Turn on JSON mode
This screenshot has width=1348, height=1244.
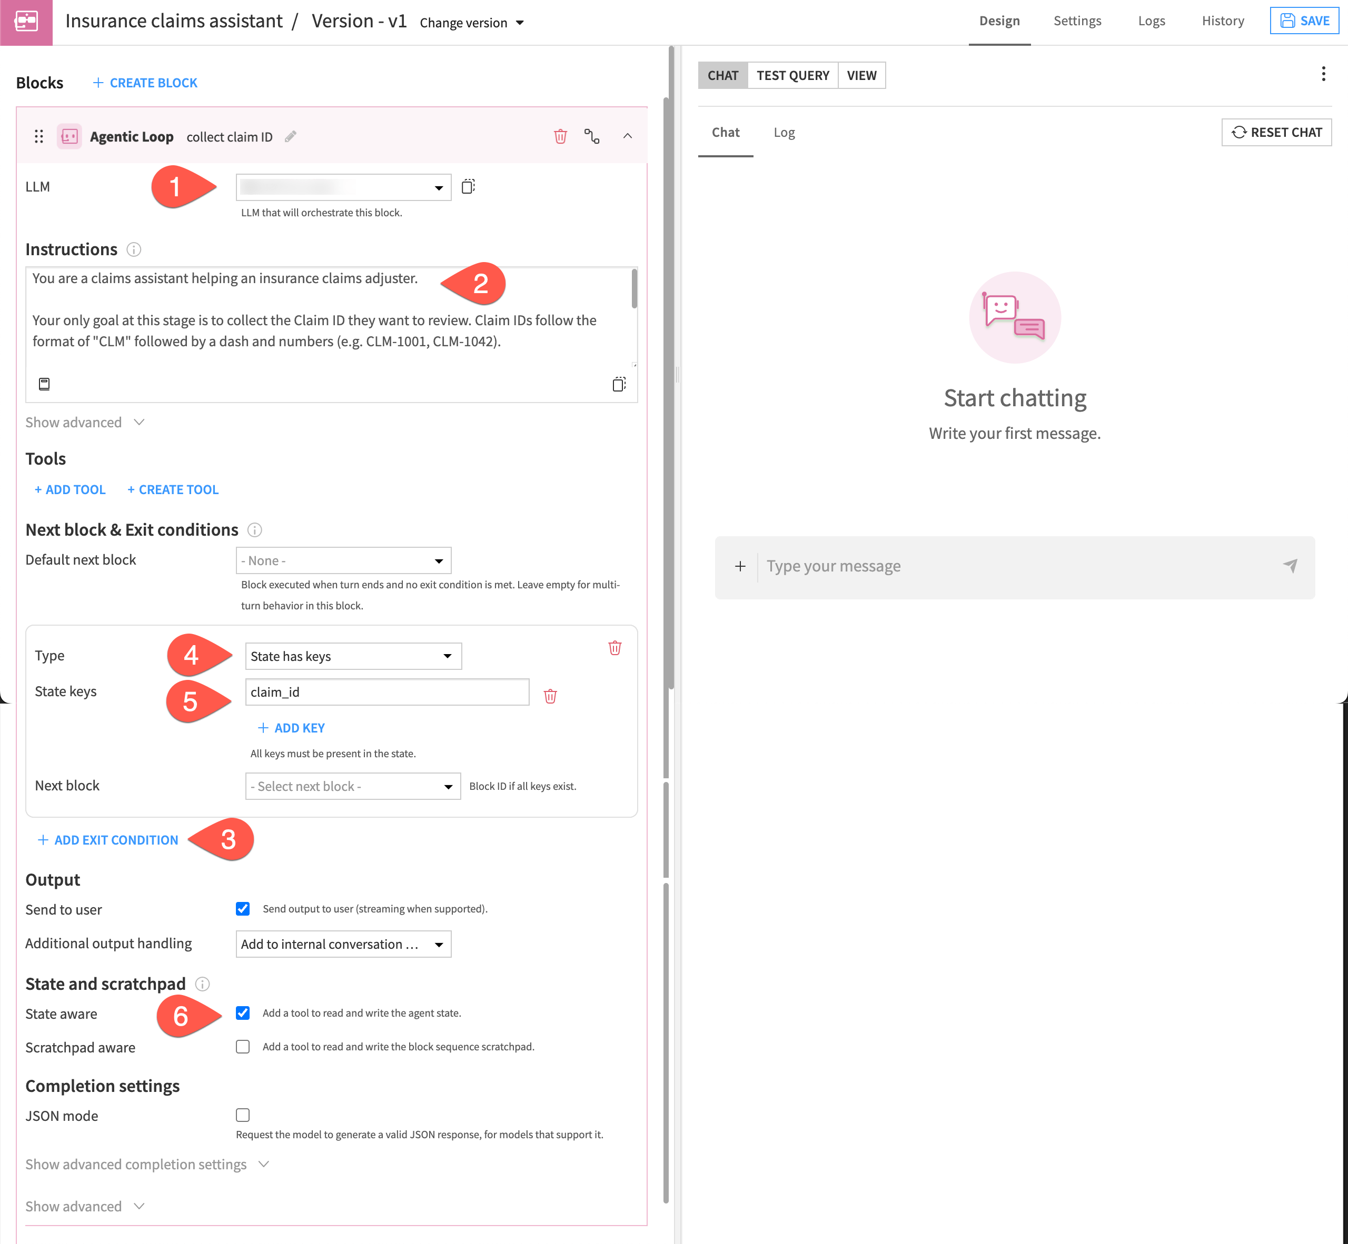[x=243, y=1115]
